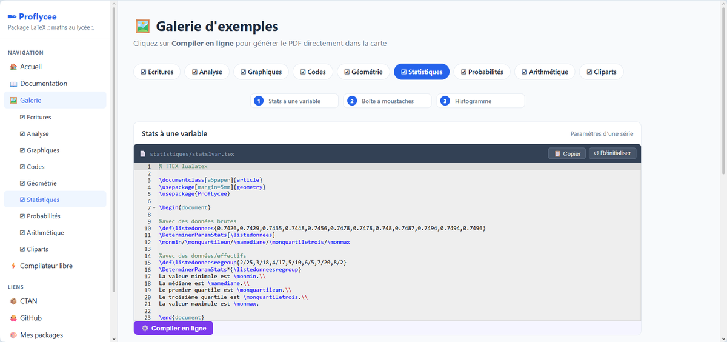Click the lightning icon beside Compilateur libre

[x=13, y=266]
